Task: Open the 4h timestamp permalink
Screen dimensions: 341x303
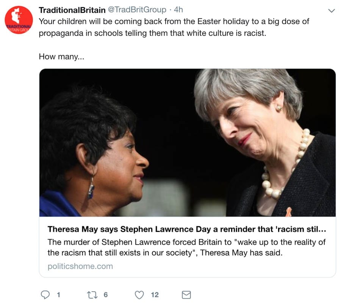Action: tap(178, 10)
